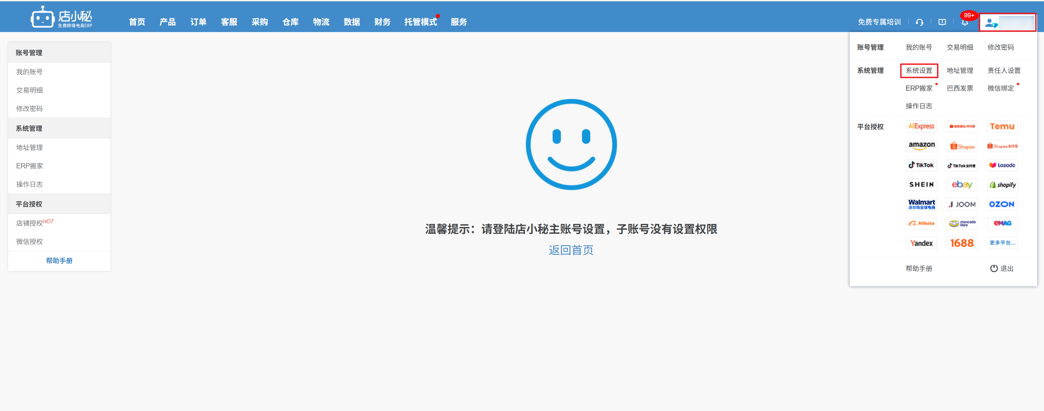Select the Temu platform logo
Screen dimensions: 1044x411
tap(1002, 126)
